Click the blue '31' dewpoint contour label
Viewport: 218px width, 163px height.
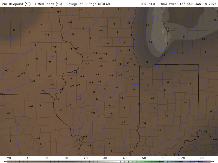coord(55,39)
